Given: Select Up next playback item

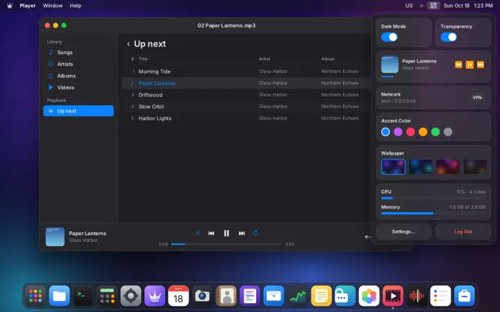Looking at the screenshot, I should (x=78, y=111).
